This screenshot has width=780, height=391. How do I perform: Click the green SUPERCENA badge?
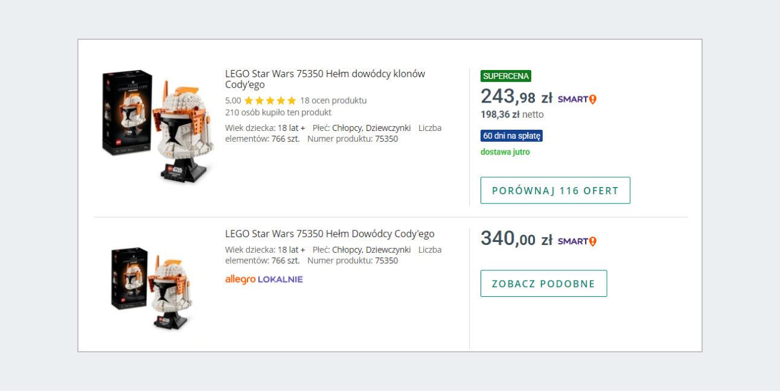coord(506,76)
